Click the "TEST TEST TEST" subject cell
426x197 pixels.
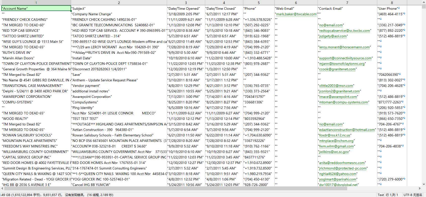tap(119, 119)
